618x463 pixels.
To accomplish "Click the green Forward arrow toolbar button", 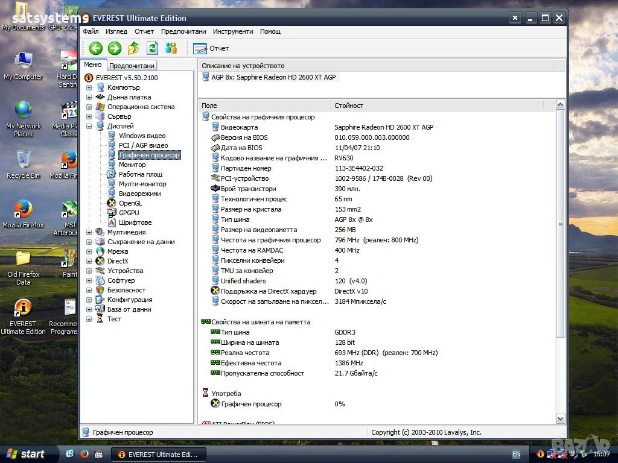I will pyautogui.click(x=114, y=48).
